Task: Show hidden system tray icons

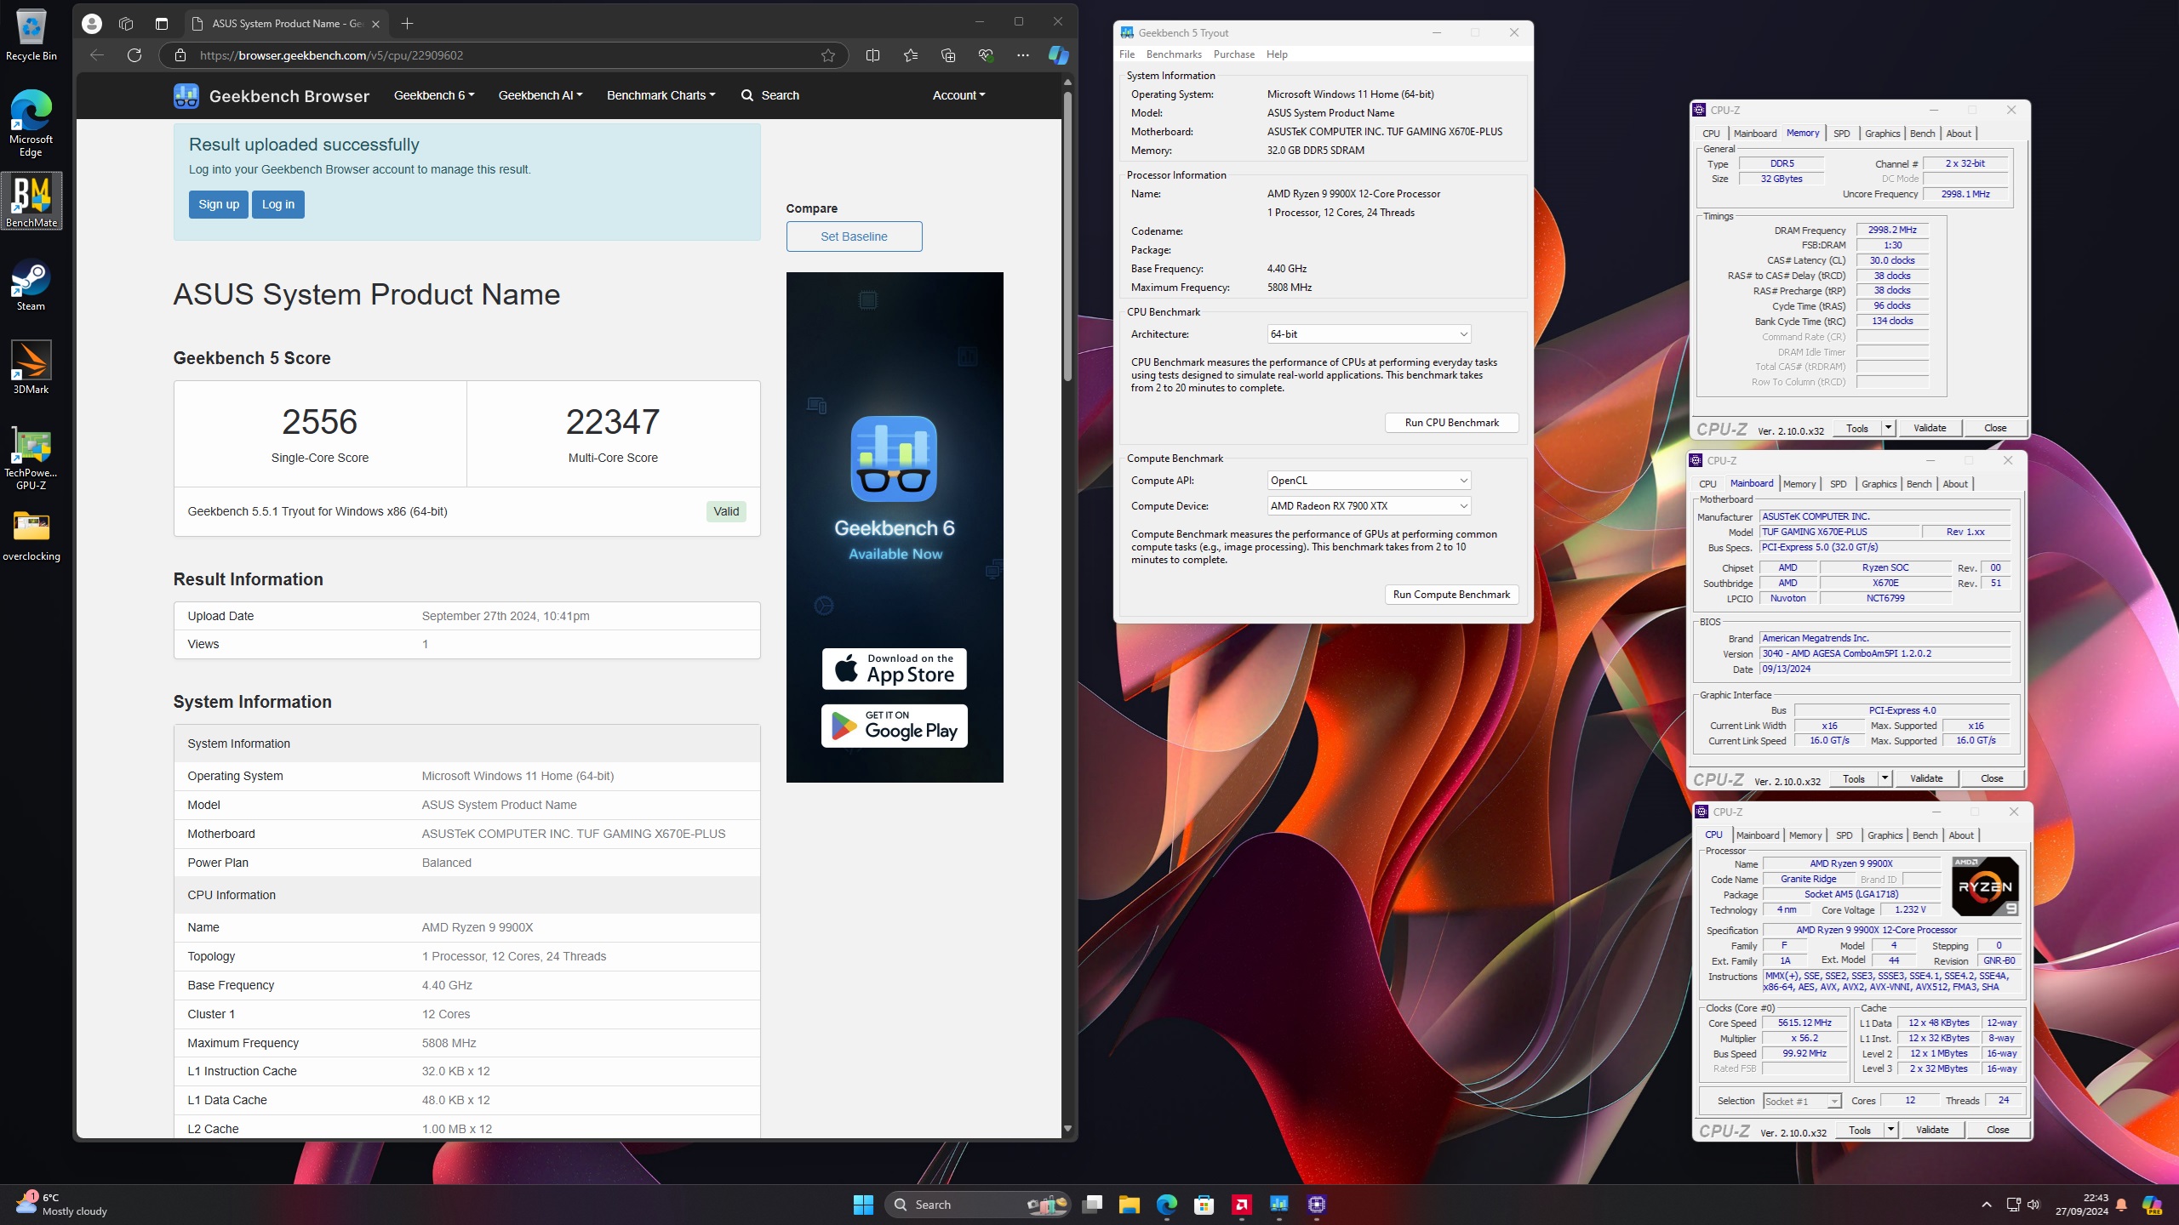Action: 1987,1205
